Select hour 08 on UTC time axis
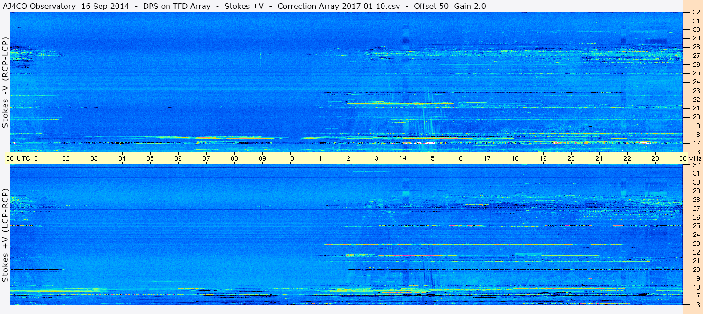703x314 pixels. point(234,158)
